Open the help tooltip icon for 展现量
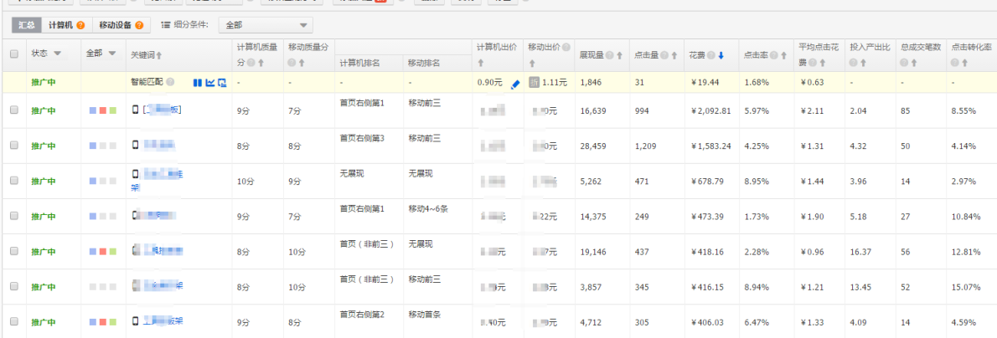This screenshot has height=338, width=997. 609,55
